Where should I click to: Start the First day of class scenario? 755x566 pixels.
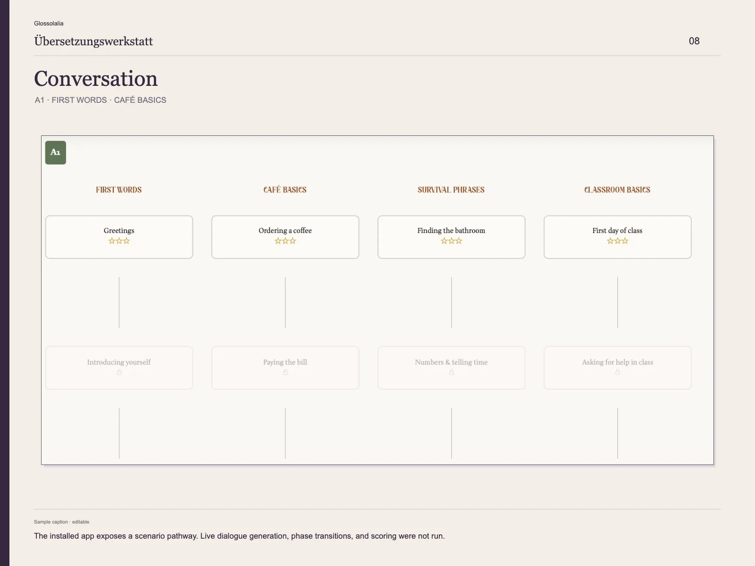pyautogui.click(x=617, y=237)
